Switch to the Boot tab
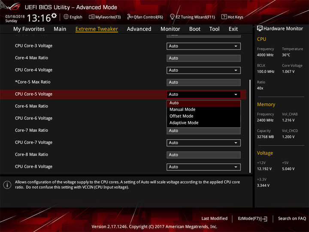Viewport: 309px width, 232px height. tap(195, 29)
